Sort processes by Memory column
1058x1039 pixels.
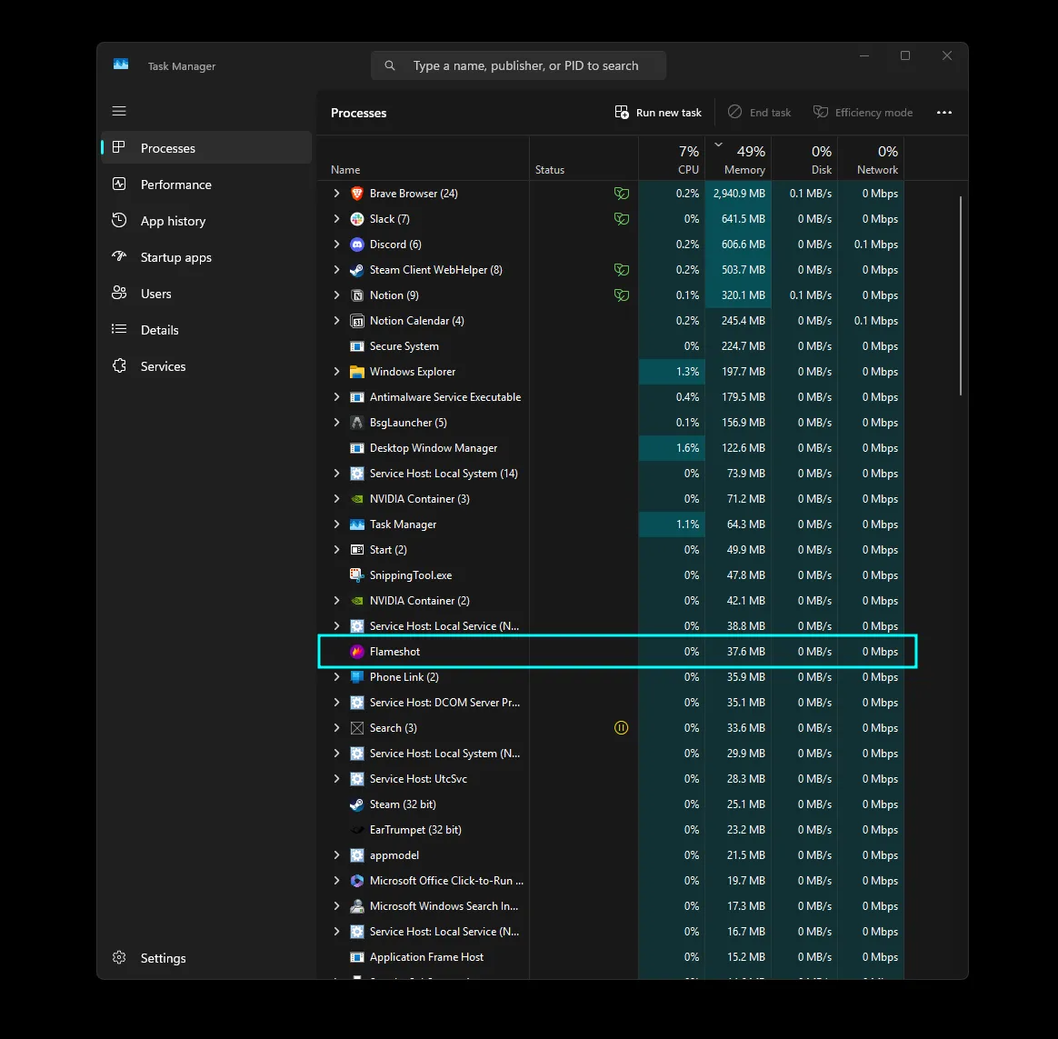pyautogui.click(x=738, y=158)
